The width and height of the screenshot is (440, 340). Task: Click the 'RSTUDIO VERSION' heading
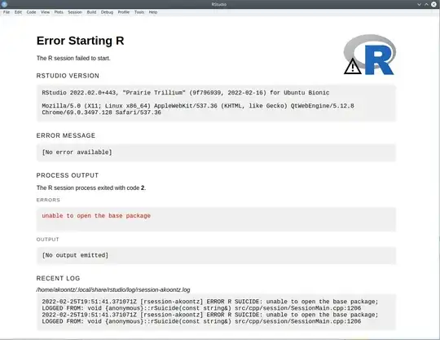tap(68, 76)
